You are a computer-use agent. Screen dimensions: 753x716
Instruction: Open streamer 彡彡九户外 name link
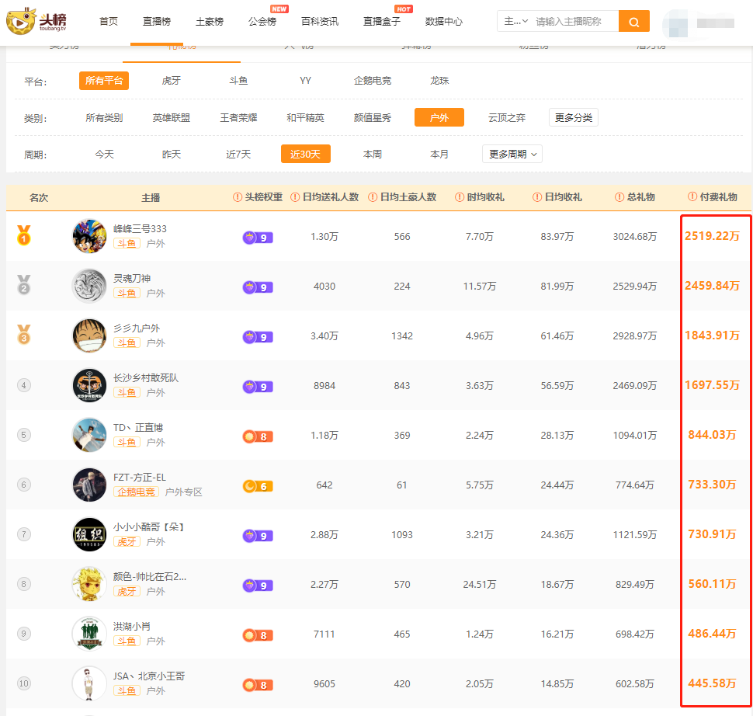point(137,328)
